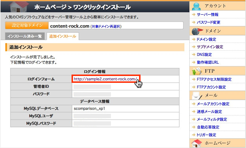Open 動作確認URL page
Viewport: 246px width, 148px height.
(x=208, y=62)
